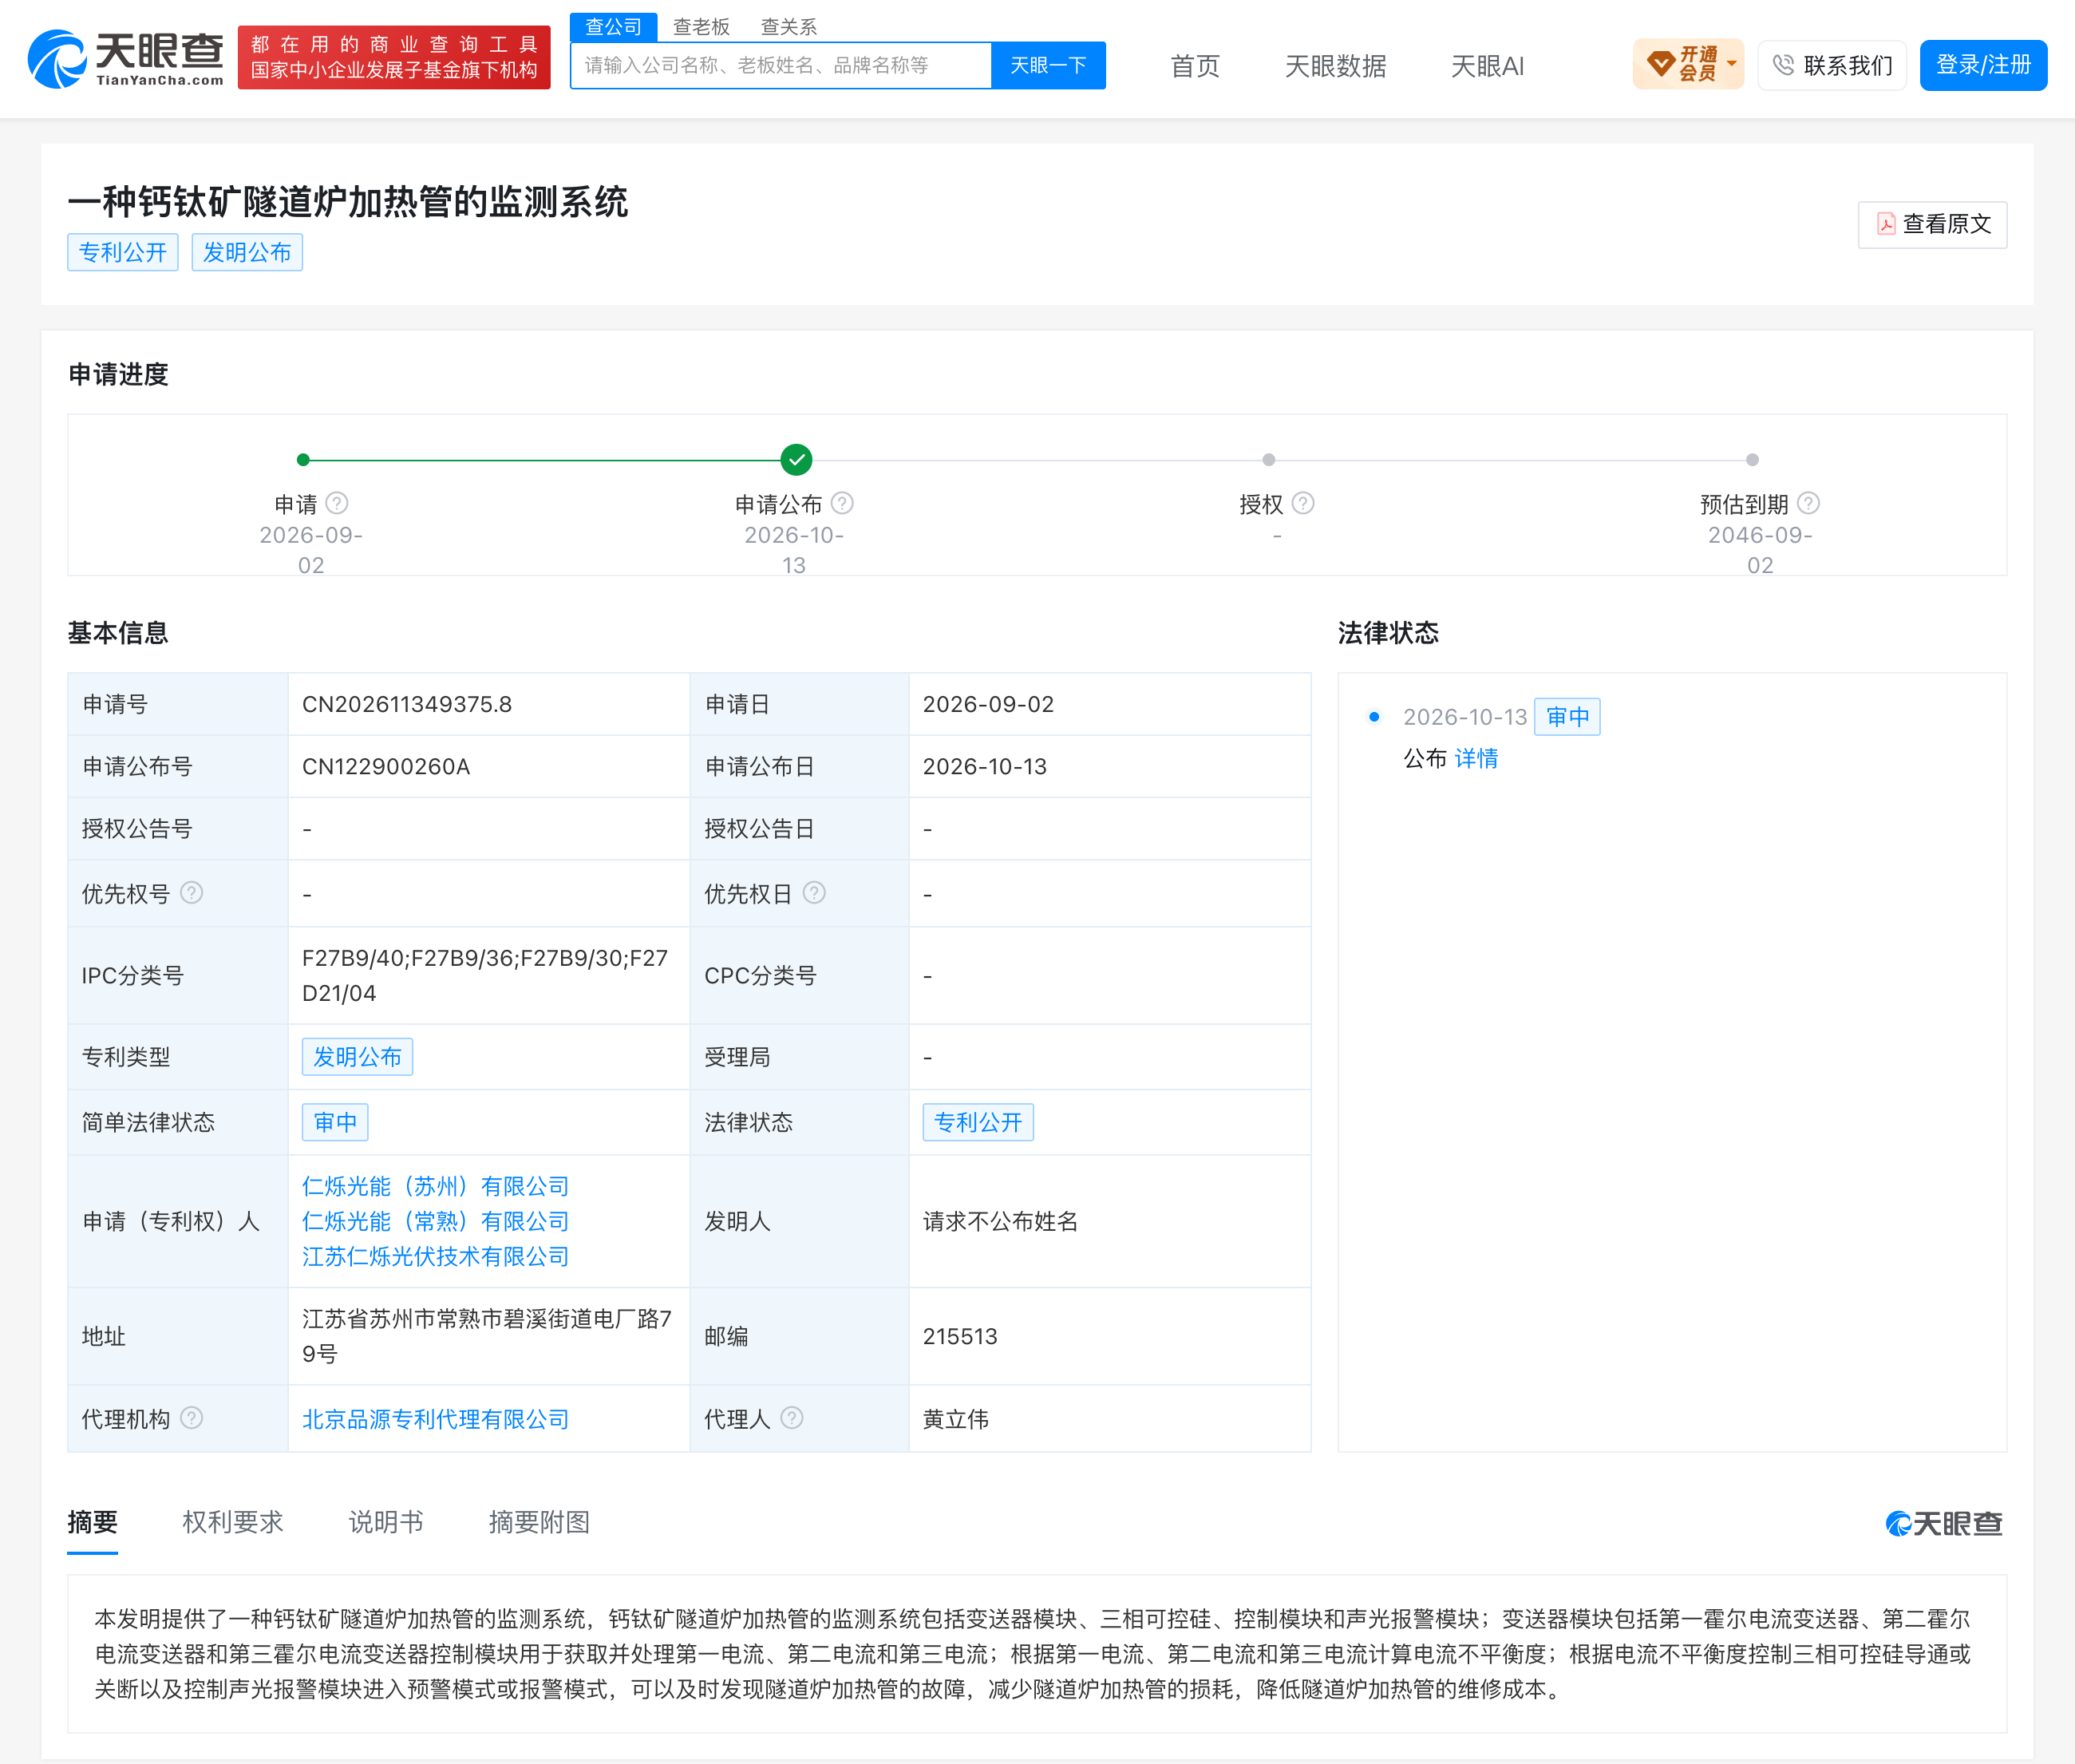Click help icon beside 代理人
Image resolution: width=2075 pixels, height=1764 pixels.
click(791, 1417)
